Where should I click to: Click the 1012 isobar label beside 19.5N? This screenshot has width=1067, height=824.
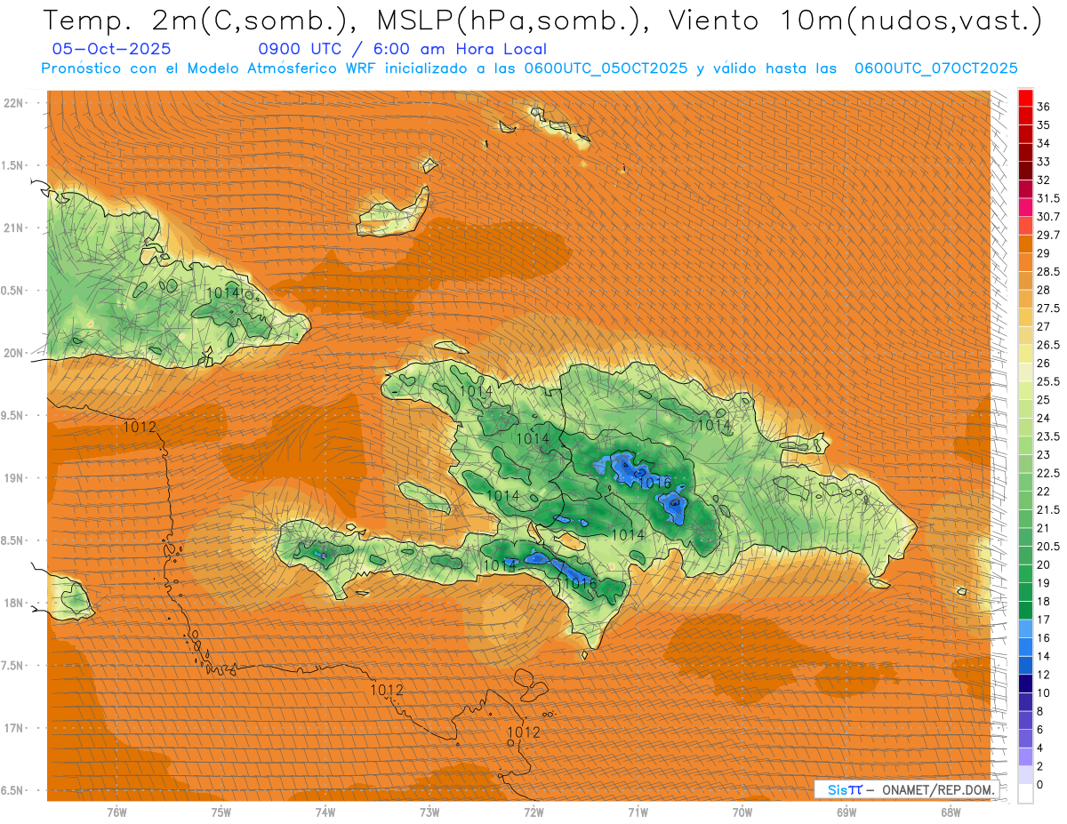click(x=140, y=427)
